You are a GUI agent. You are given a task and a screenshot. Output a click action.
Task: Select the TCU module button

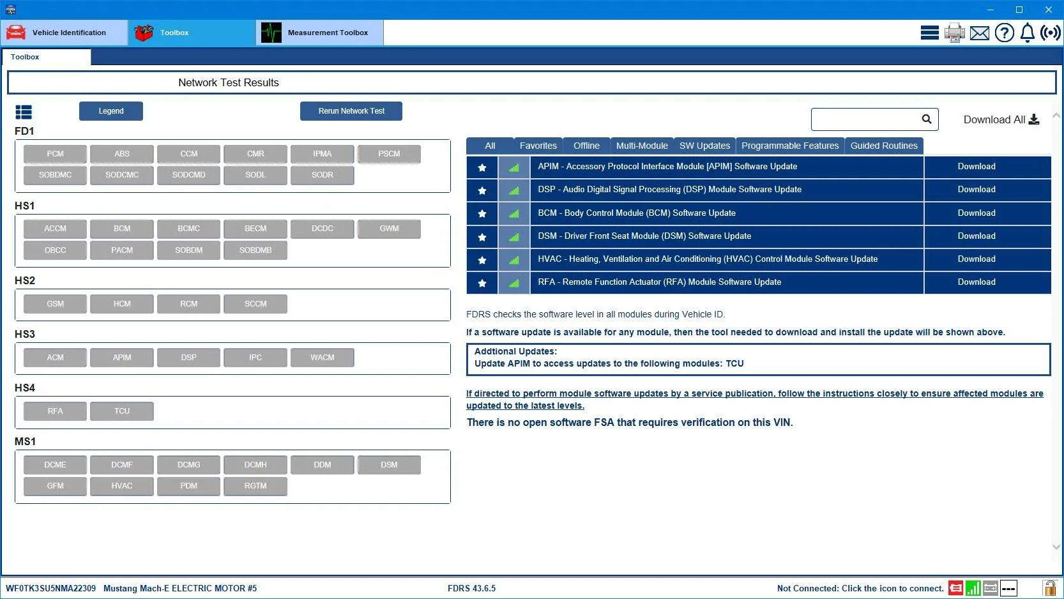122,411
